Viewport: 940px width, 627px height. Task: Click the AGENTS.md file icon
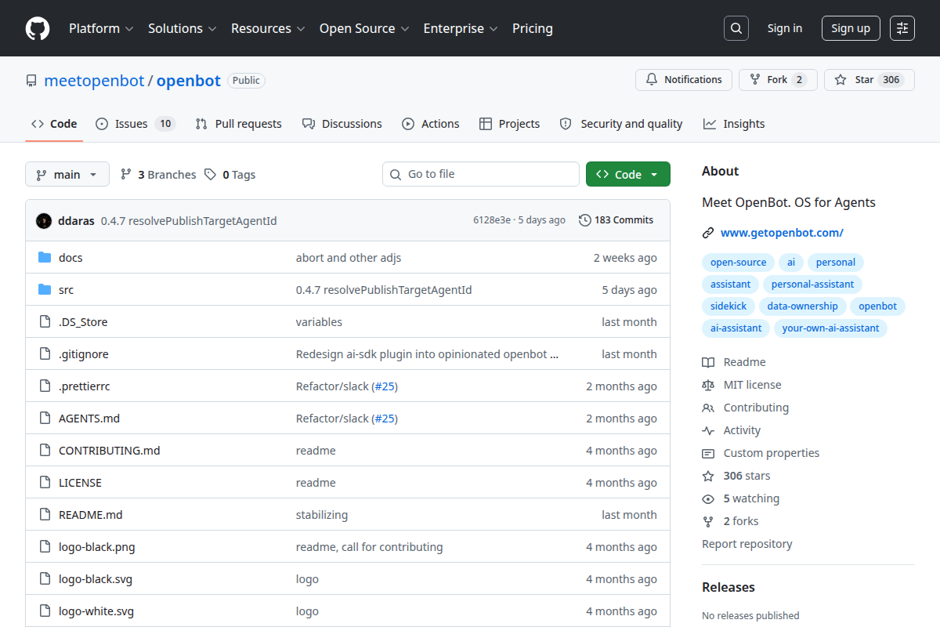point(45,419)
